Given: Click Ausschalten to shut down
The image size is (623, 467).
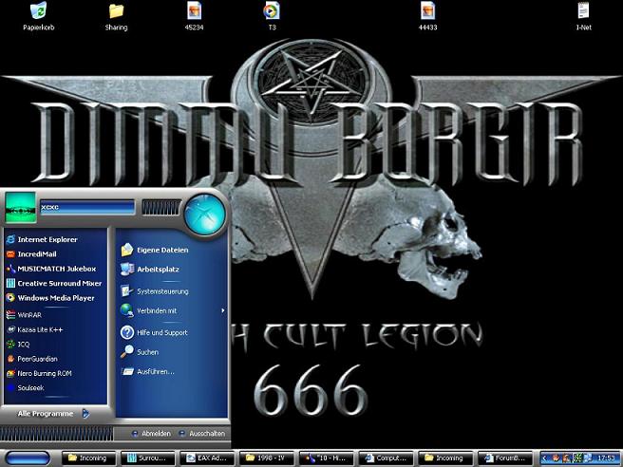Looking at the screenshot, I should (x=202, y=434).
